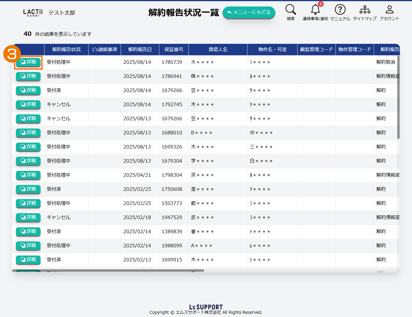412x317 pixels.
Task: Click the table's horizontal scrollbar
Action: (108, 271)
